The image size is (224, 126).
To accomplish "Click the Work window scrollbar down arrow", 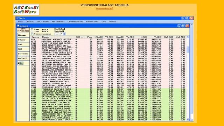I will (x=192, y=120).
